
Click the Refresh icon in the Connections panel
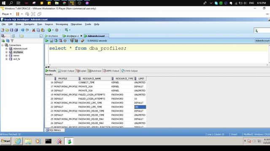tap(8, 41)
